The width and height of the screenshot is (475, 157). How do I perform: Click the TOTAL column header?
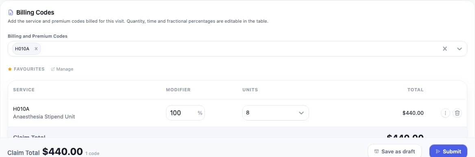415,90
